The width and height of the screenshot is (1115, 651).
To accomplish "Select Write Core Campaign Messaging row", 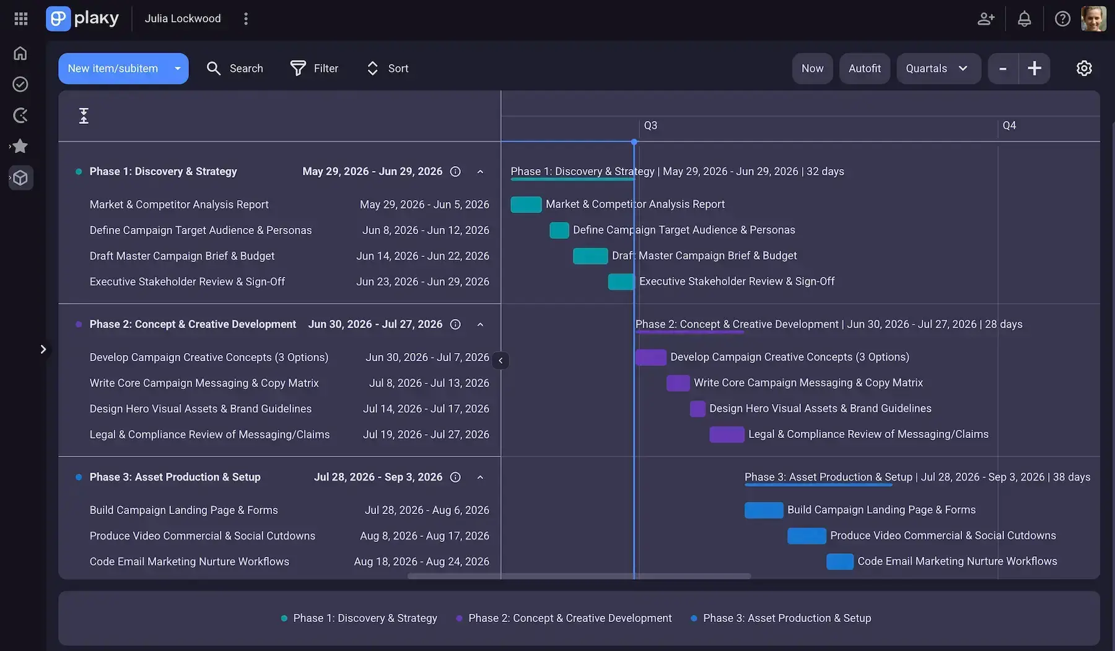I will click(x=279, y=383).
